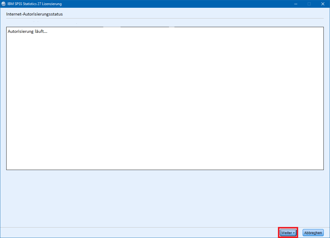Click the bottom button bar's empty area
This screenshot has height=238, width=330.
(x=134, y=233)
